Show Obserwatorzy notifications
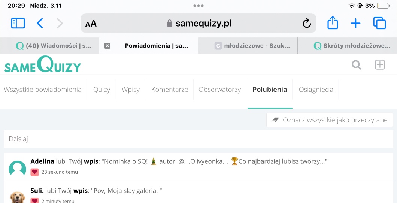397x203 pixels. [219, 90]
